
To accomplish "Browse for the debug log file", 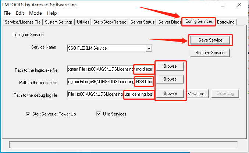I will (170, 93).
